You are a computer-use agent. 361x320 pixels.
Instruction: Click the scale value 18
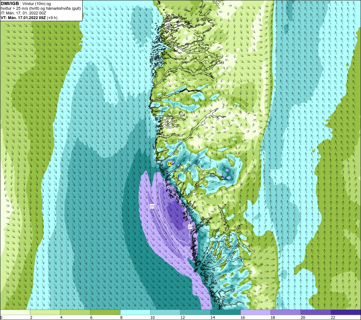[273, 317]
